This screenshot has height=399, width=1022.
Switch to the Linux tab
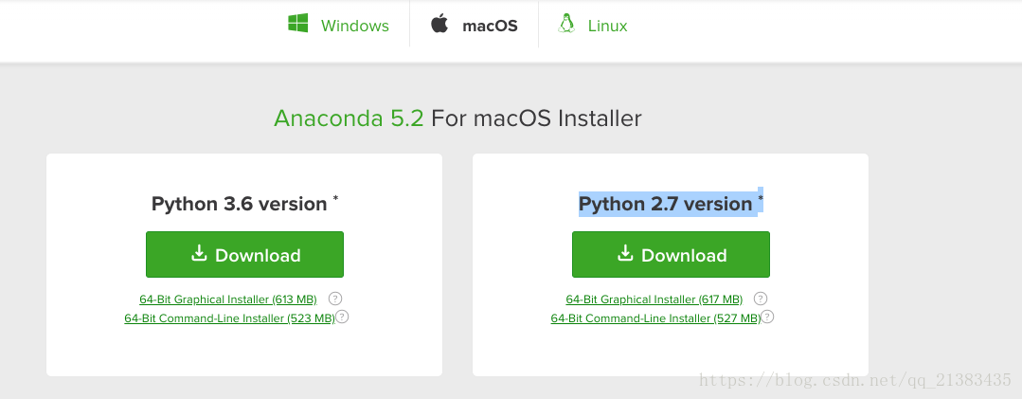(593, 25)
